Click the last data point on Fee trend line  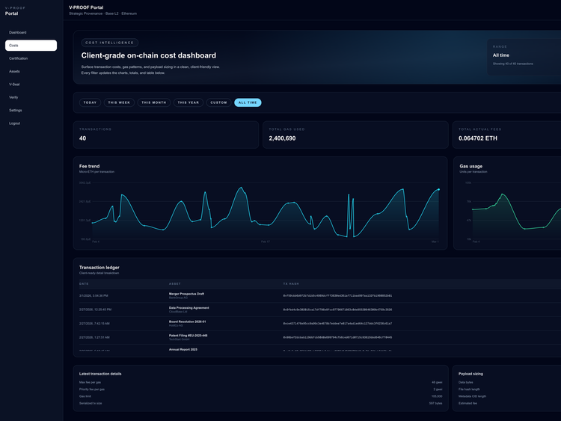click(x=438, y=190)
